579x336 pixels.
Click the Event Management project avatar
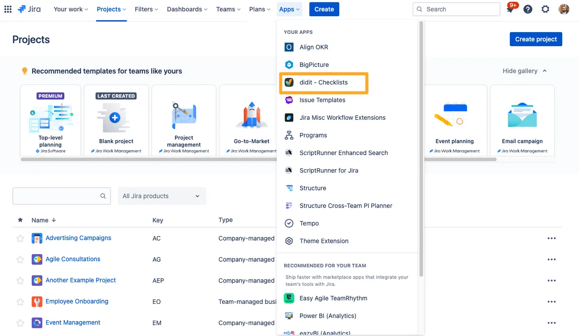coord(37,323)
